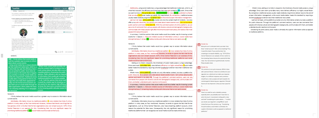Click the teal Cut button in the TOEFL screenshot
The image size is (319, 118).
[x=40, y=32]
